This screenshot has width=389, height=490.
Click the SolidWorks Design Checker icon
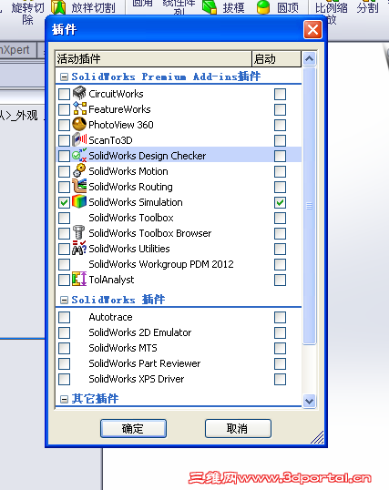pyautogui.click(x=79, y=156)
